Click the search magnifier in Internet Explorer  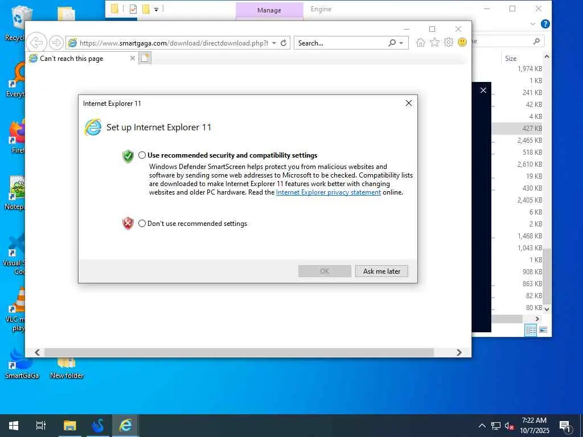[392, 43]
